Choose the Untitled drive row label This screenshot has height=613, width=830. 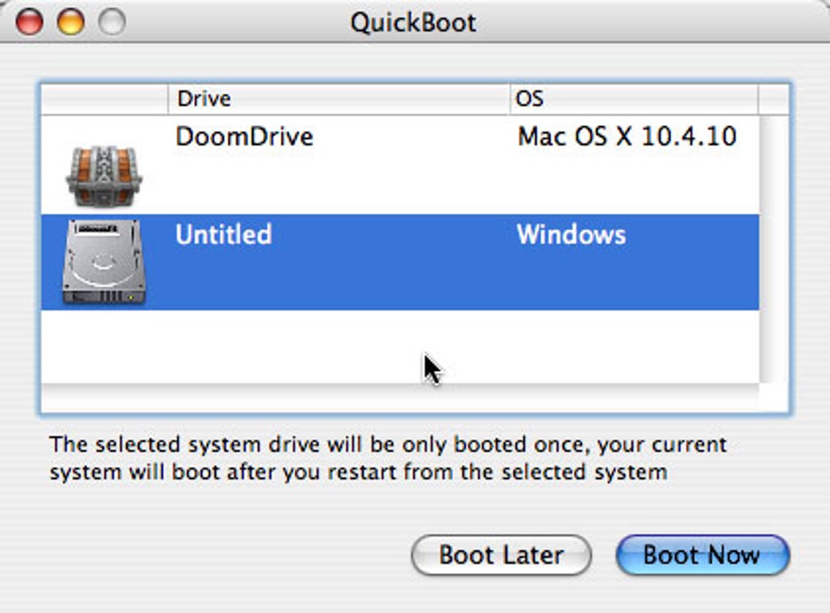tap(223, 235)
